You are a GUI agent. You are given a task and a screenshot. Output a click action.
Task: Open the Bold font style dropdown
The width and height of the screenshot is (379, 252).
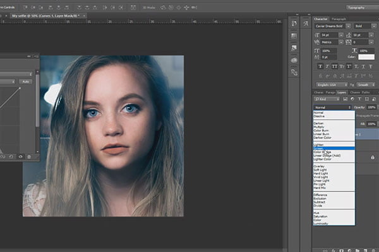[374, 26]
